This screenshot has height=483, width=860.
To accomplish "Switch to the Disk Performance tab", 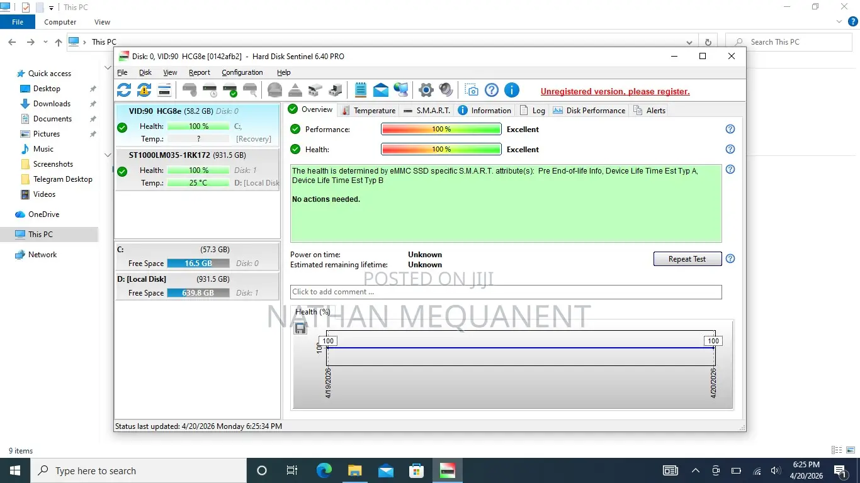I will pyautogui.click(x=589, y=110).
